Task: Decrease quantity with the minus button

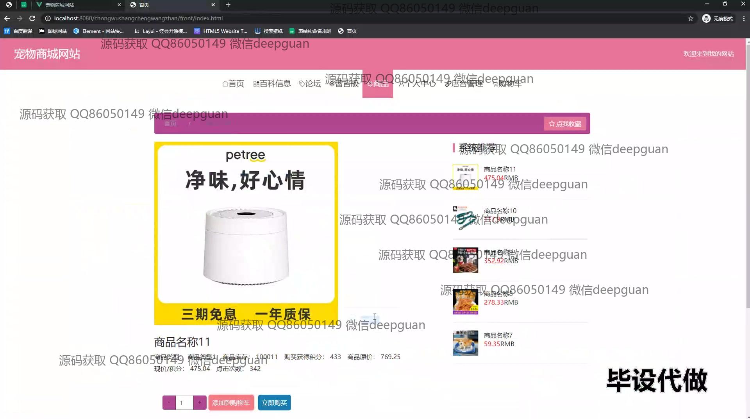Action: [x=169, y=403]
